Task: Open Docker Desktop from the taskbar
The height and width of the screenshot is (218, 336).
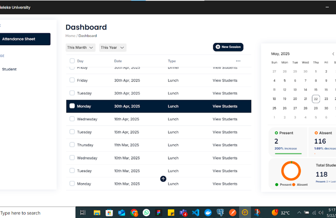Action: [208, 212]
